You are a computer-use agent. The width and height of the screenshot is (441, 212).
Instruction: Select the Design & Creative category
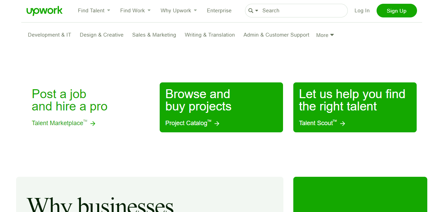[102, 35]
